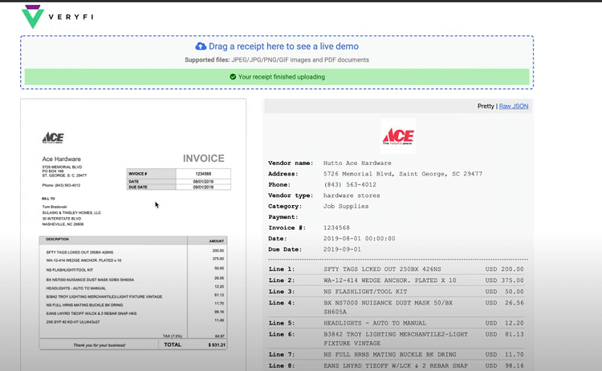Click the green checkmark upload status icon

(233, 77)
